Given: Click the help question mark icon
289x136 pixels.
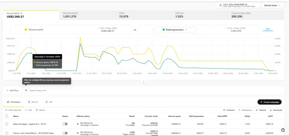Looking at the screenshot, I should tap(283, 130).
